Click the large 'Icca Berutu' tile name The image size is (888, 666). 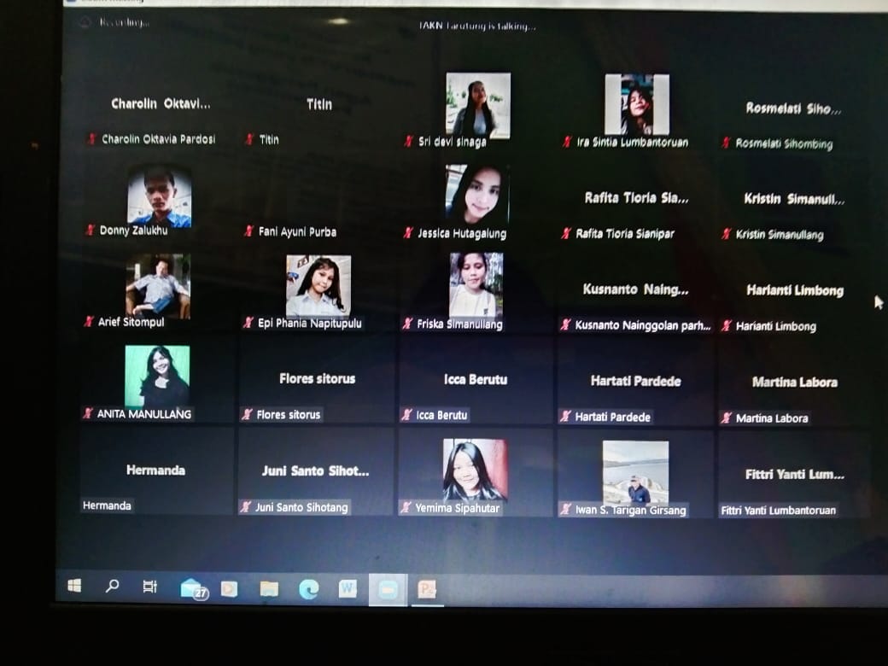coord(476,379)
